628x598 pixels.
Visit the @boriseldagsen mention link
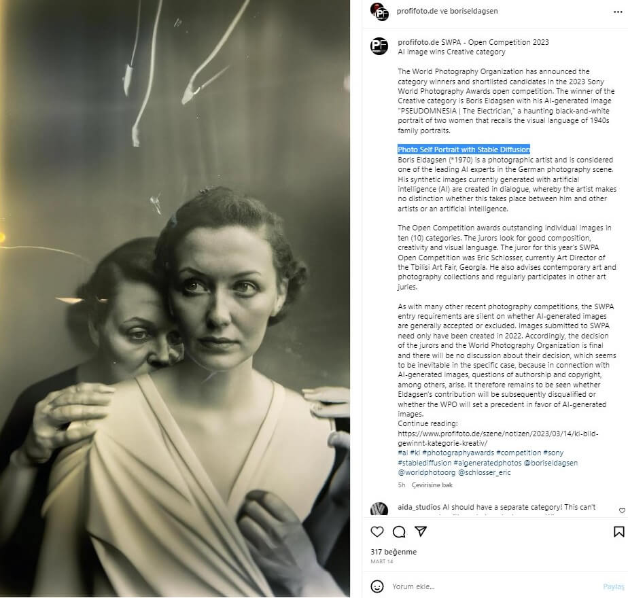tap(551, 463)
